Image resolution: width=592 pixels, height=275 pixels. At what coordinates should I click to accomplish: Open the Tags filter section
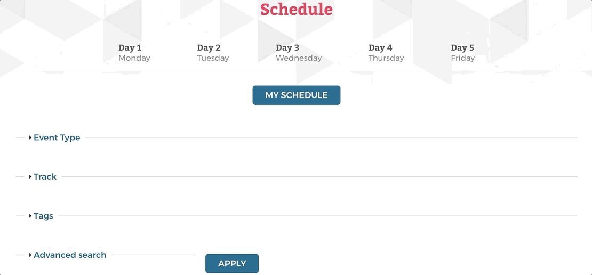44,216
